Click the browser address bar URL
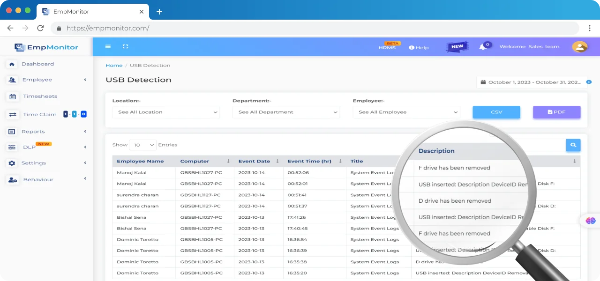Screen dimensions: 600x281 point(108,28)
